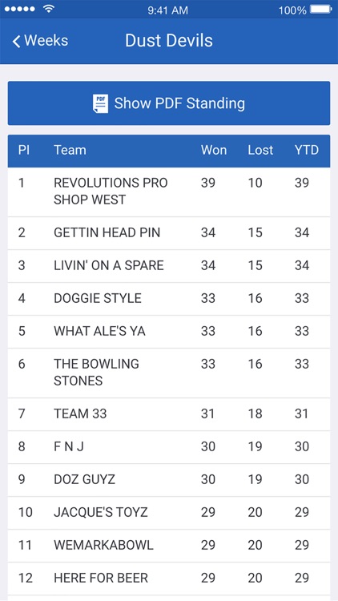Image resolution: width=338 pixels, height=601 pixels.
Task: Open the REVOLUTIONS PRO SHOP WEST team row
Action: pyautogui.click(x=169, y=192)
